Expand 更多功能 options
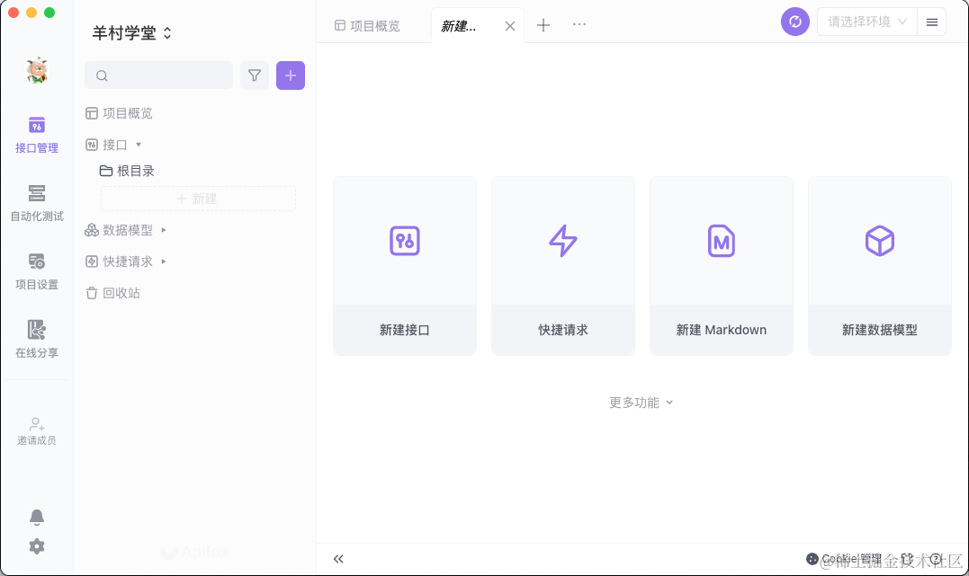The height and width of the screenshot is (576, 969). click(x=641, y=403)
